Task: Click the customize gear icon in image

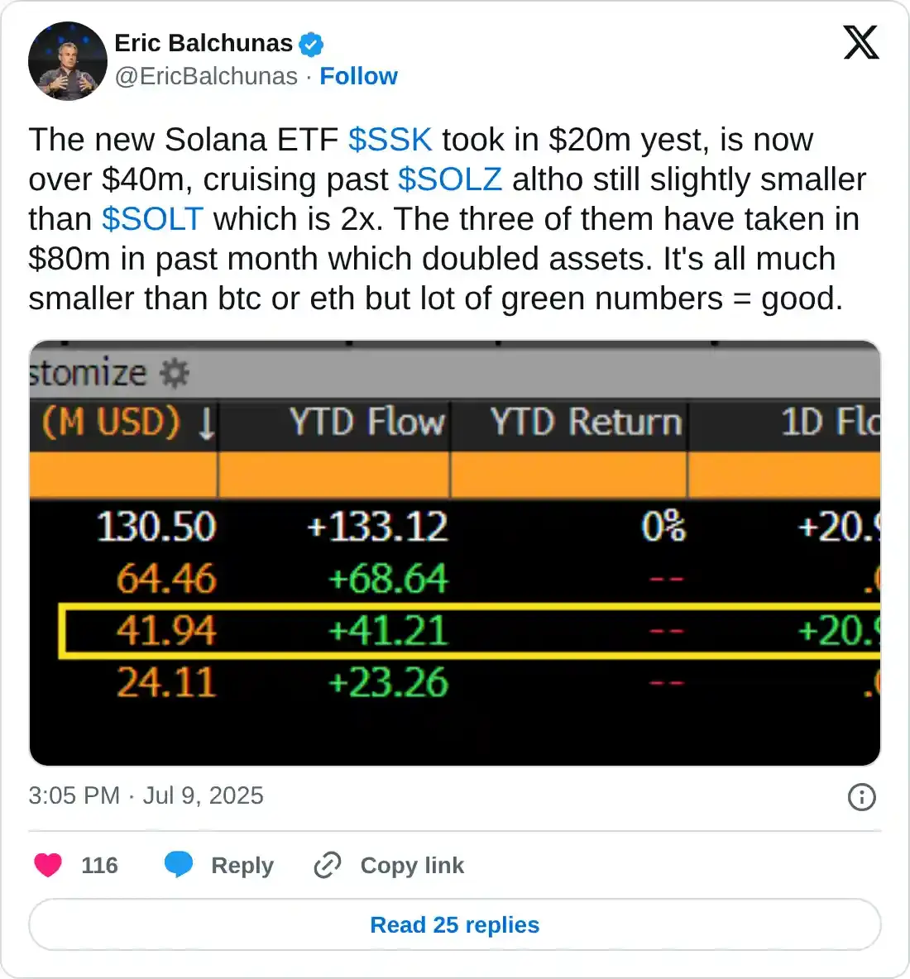Action: pyautogui.click(x=175, y=374)
